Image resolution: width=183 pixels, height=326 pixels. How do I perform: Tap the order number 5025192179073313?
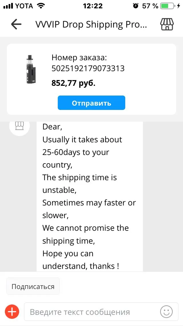click(x=88, y=68)
